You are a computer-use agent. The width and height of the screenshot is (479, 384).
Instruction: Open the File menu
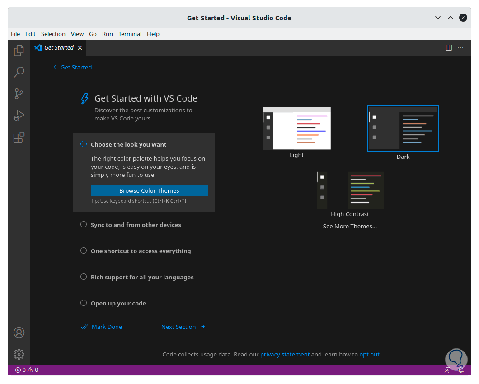coord(15,34)
